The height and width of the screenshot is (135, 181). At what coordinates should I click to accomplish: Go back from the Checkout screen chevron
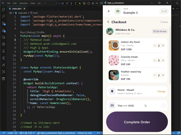108,22
